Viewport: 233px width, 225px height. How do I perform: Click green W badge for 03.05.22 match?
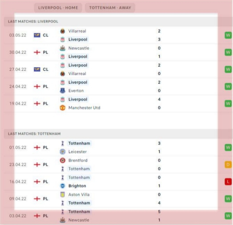point(228,35)
